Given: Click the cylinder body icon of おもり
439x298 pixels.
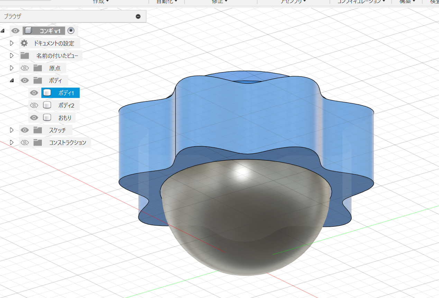Looking at the screenshot, I should click(x=47, y=118).
